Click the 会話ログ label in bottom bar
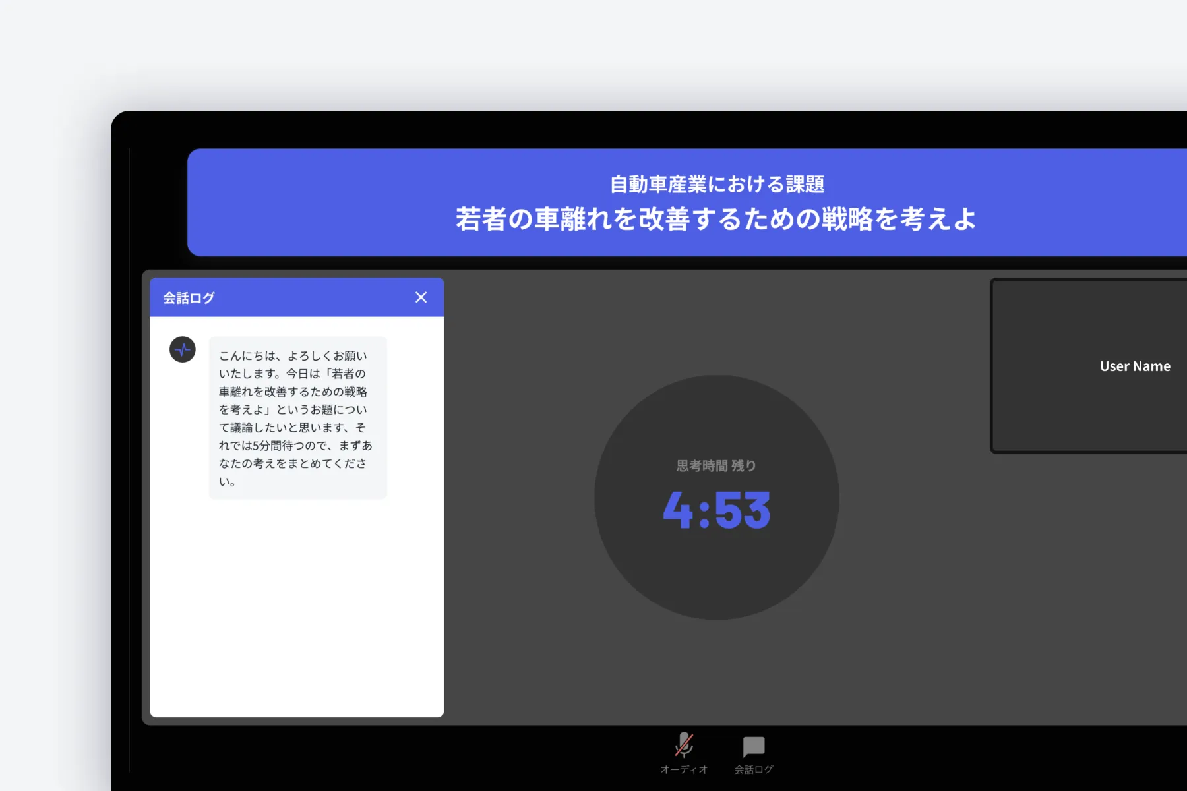The height and width of the screenshot is (791, 1187). pos(754,769)
